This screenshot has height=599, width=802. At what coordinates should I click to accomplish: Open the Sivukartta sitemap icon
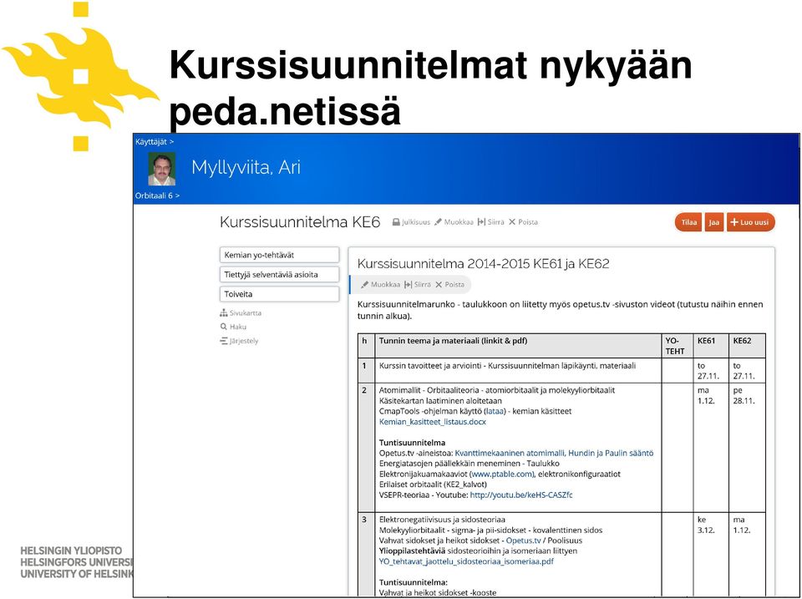point(224,313)
